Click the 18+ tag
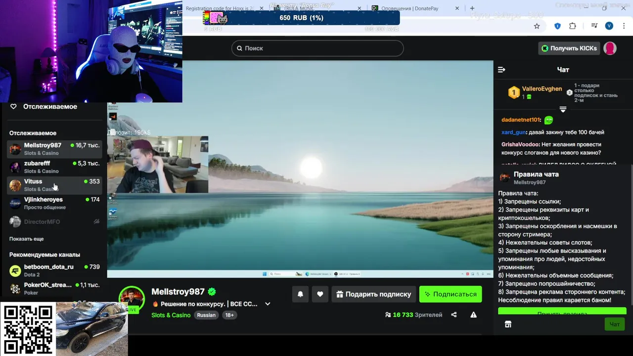Viewport: 633px width, 356px height. tap(229, 315)
